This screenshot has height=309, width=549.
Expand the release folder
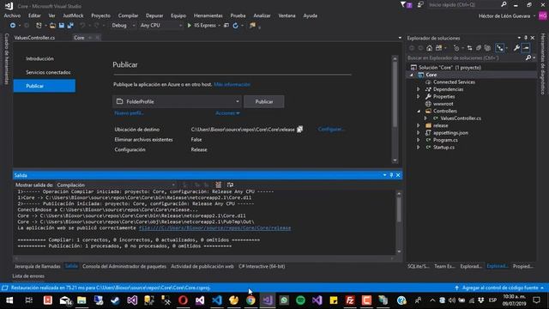(418, 125)
